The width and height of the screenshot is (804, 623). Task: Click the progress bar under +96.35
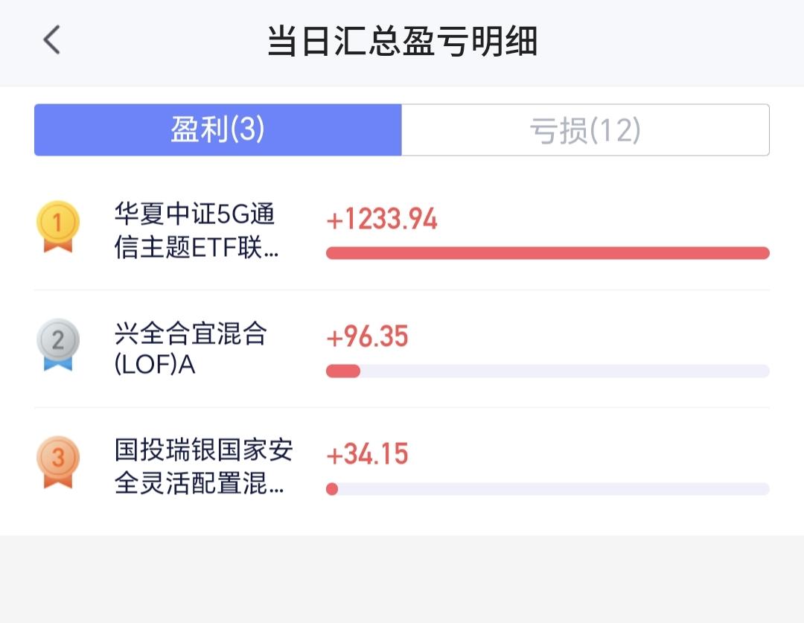[547, 371]
